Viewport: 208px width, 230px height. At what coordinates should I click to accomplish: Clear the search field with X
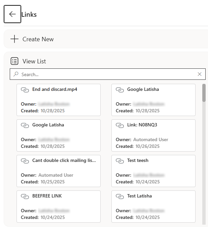[x=200, y=74]
